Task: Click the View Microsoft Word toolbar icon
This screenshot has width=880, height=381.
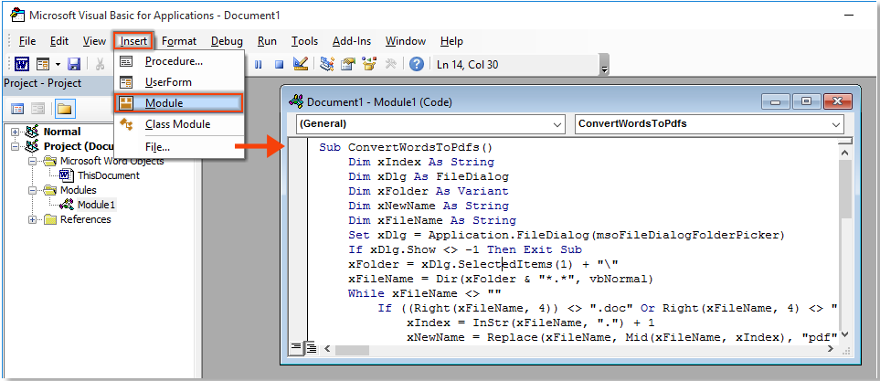Action: click(x=21, y=64)
